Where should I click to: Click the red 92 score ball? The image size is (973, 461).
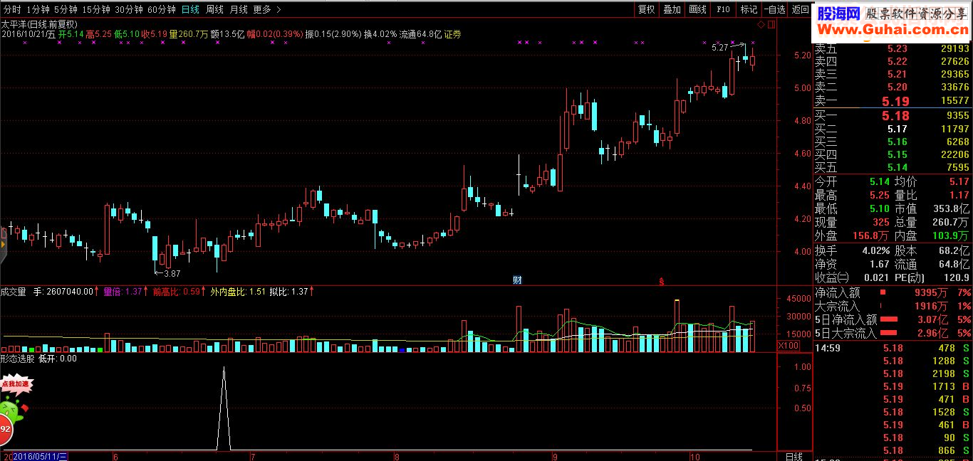coord(4,430)
